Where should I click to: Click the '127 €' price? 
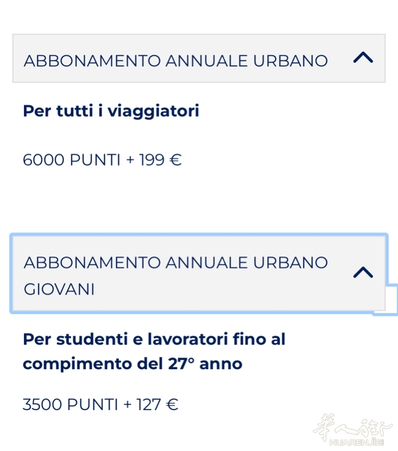[x=158, y=405]
